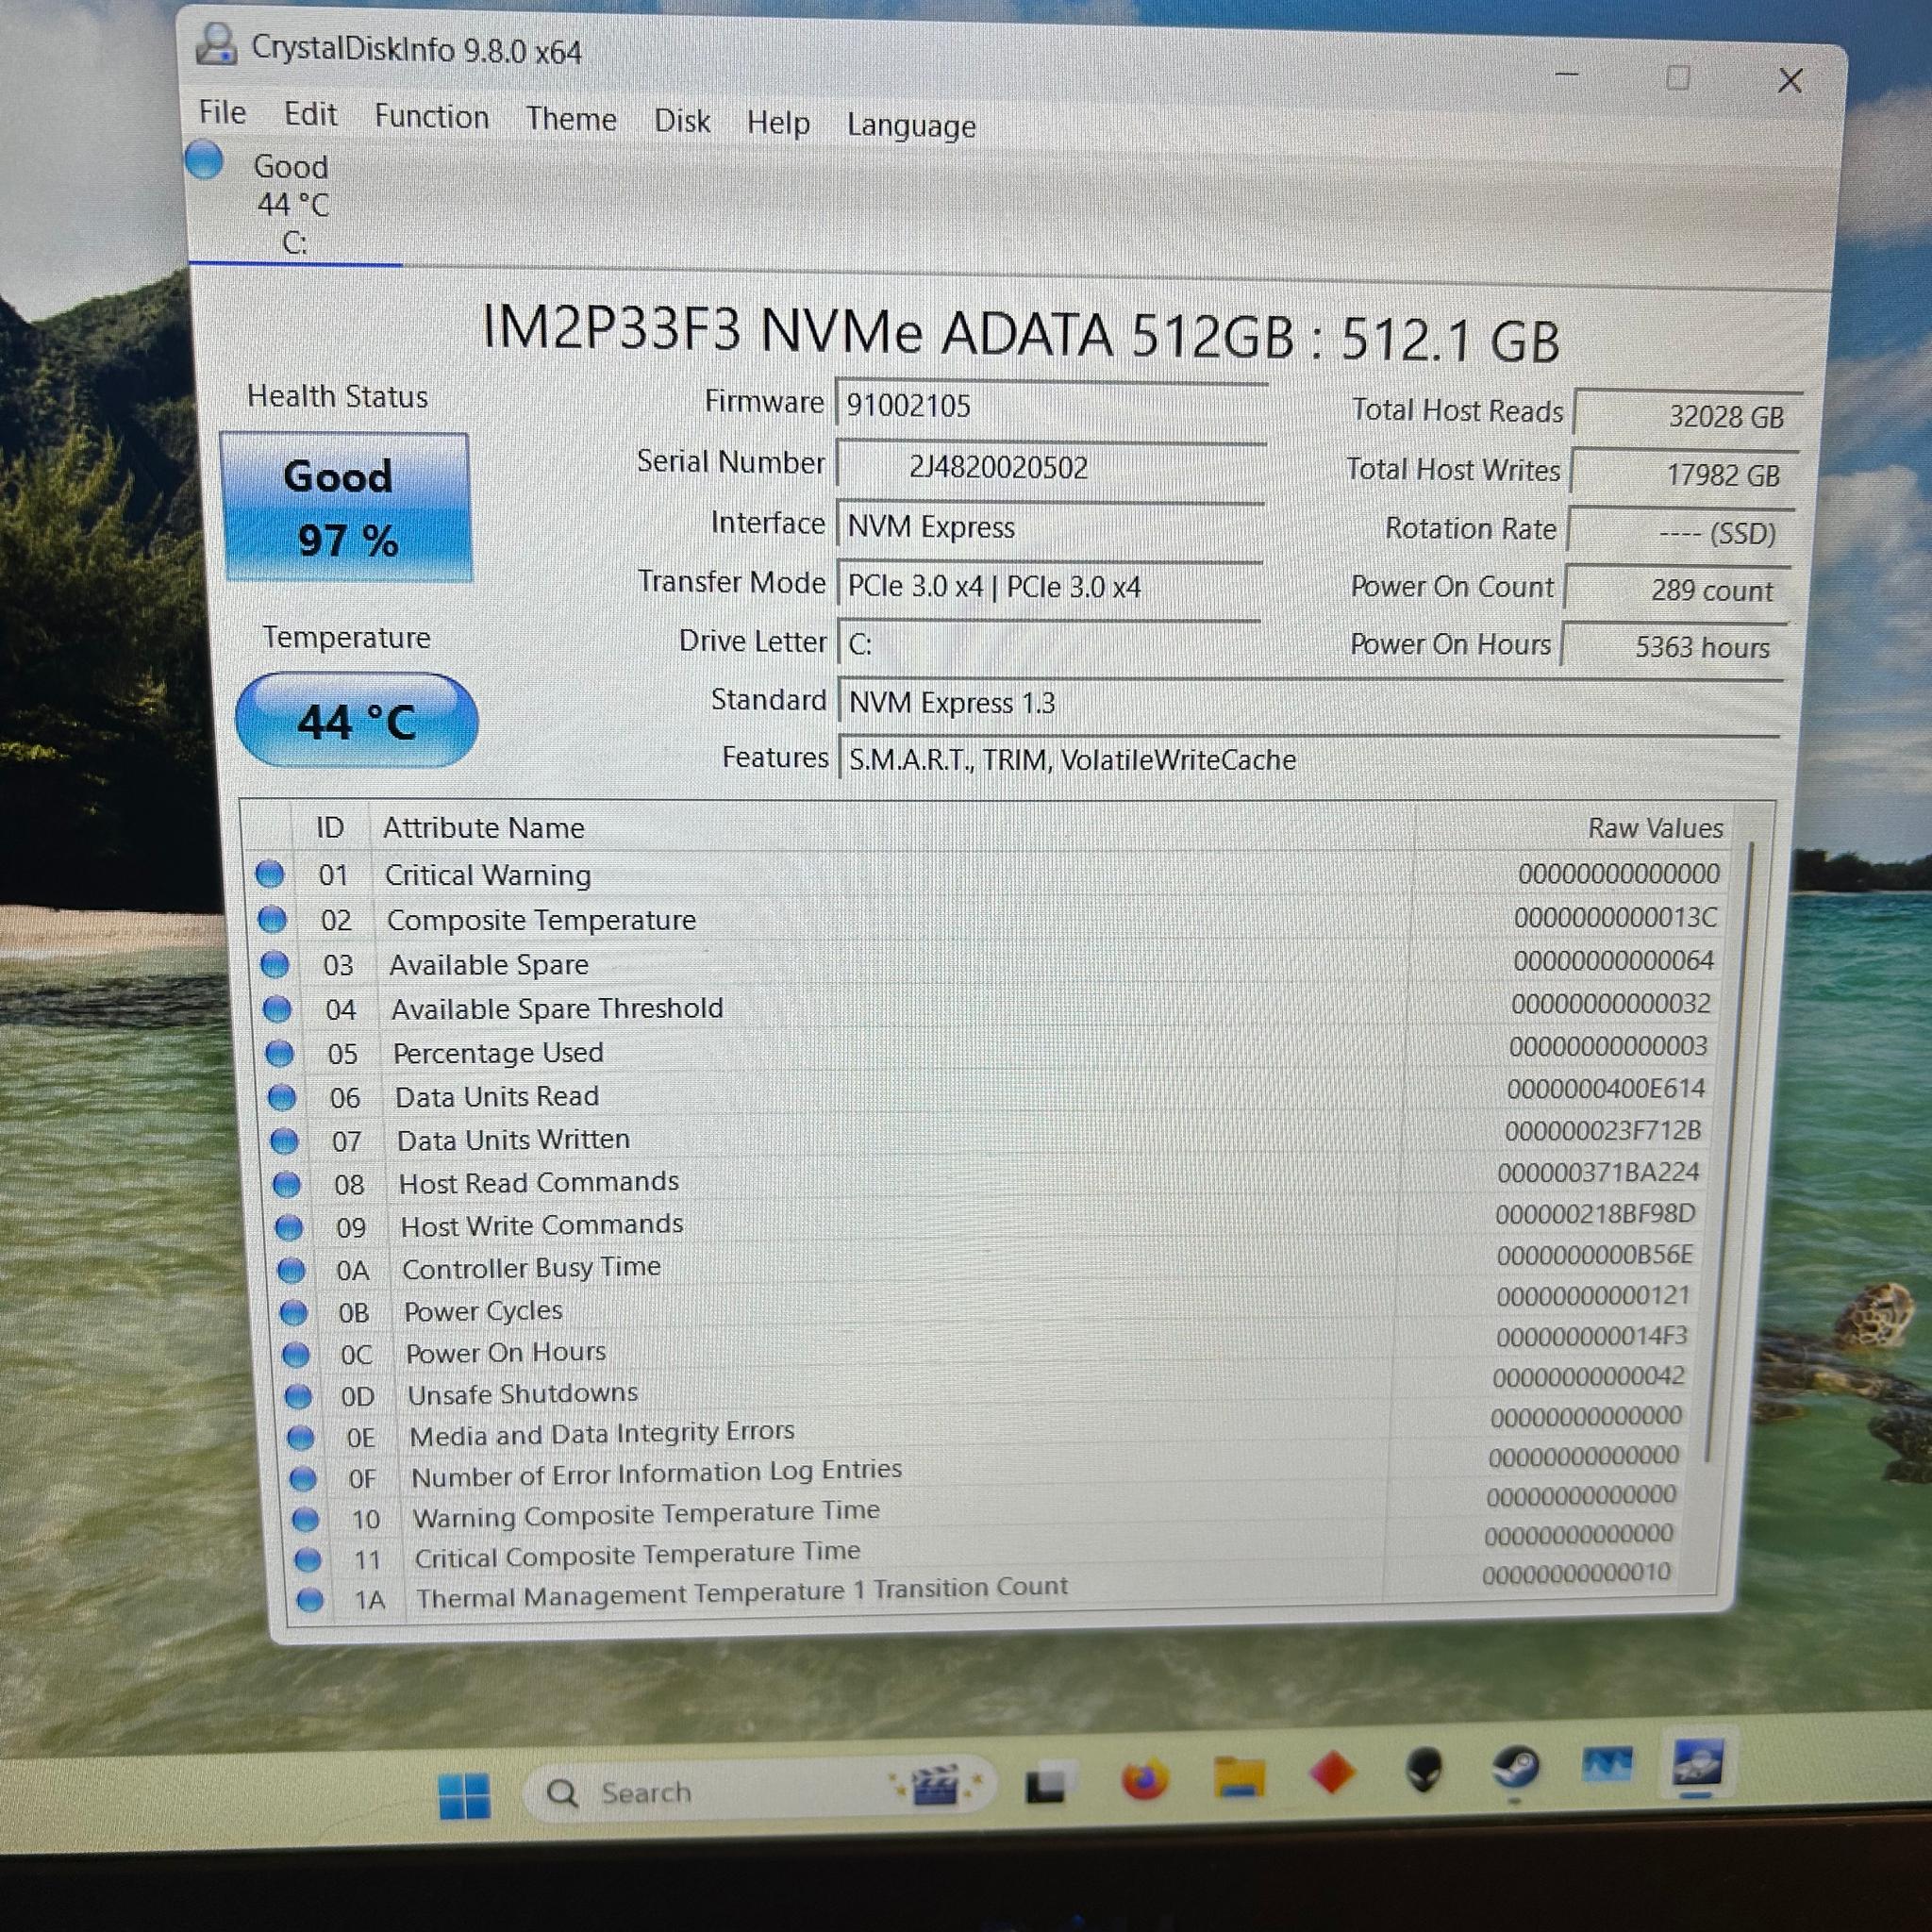The height and width of the screenshot is (1932, 1932).
Task: Click the Total Host Writes value 17982 GB
Action: 1684,473
